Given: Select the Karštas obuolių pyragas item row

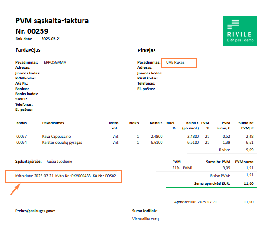Looking at the screenshot, I should click(136, 142).
